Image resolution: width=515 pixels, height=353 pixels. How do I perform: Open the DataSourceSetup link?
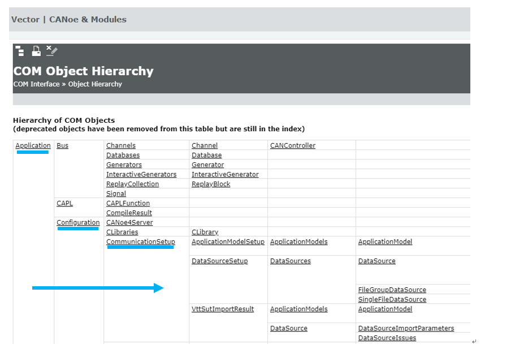pyautogui.click(x=219, y=261)
